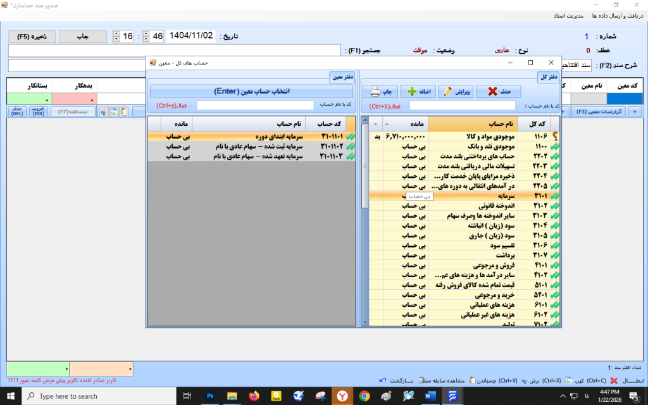
Task: Click the red X delete (حذف) button
Action: point(498,92)
